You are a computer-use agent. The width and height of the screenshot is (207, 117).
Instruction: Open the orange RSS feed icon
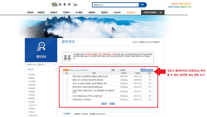point(66,70)
